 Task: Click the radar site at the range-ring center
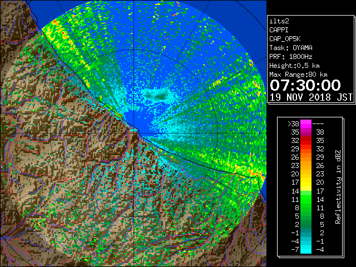point(134,133)
